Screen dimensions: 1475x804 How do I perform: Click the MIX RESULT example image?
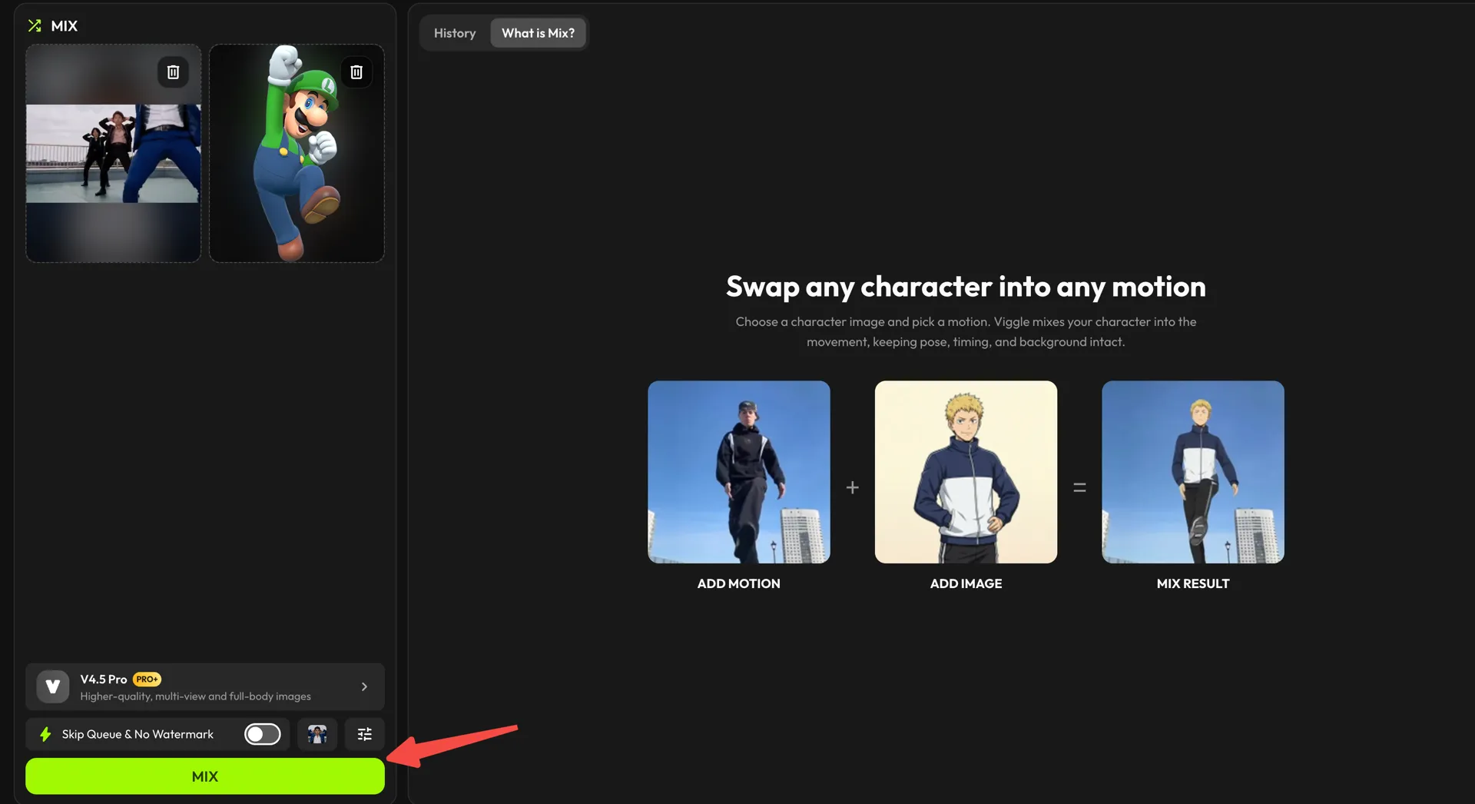tap(1193, 472)
